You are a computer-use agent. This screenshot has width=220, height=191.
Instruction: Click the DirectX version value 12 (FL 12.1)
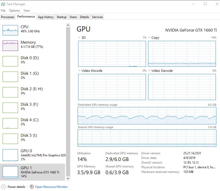coord(191,163)
